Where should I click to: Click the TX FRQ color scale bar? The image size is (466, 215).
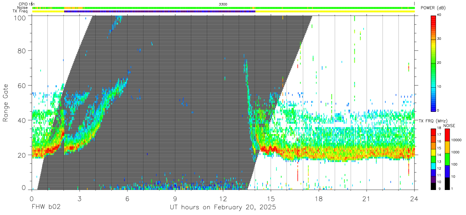[433, 159]
